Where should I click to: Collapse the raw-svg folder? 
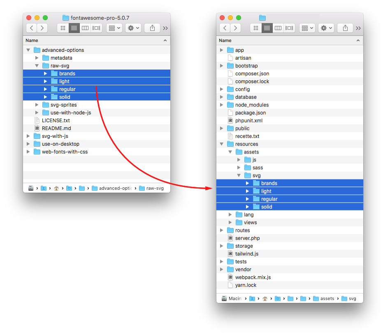(x=37, y=66)
